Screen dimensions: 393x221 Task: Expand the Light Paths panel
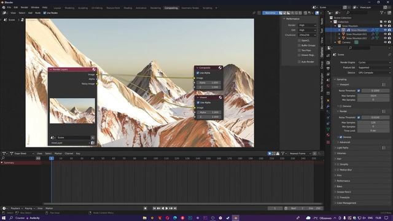pos(343,148)
